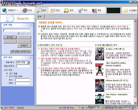Screen dimensions: 138x110
Task: Open the 다운폴더 download folder icon
Action: click(x=126, y=10)
